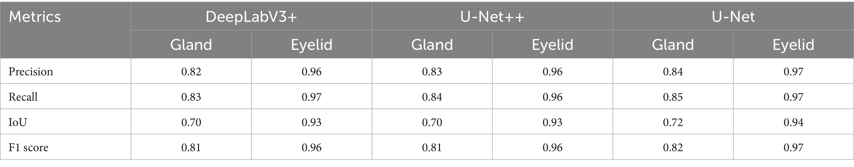854x167 pixels.
Task: Click the Eyelid subheader under U-Net
Action: tap(793, 45)
